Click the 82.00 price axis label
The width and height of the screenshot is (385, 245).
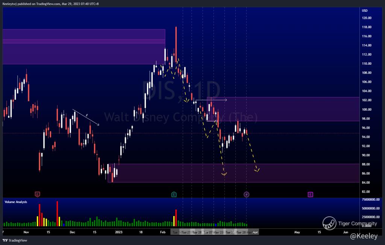366,192
